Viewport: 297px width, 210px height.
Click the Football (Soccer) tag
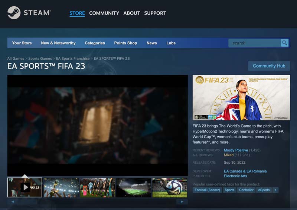208,190
